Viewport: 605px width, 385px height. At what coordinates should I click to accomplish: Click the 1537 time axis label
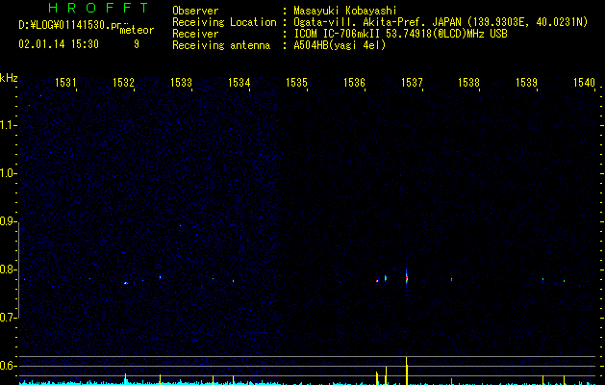tap(412, 83)
